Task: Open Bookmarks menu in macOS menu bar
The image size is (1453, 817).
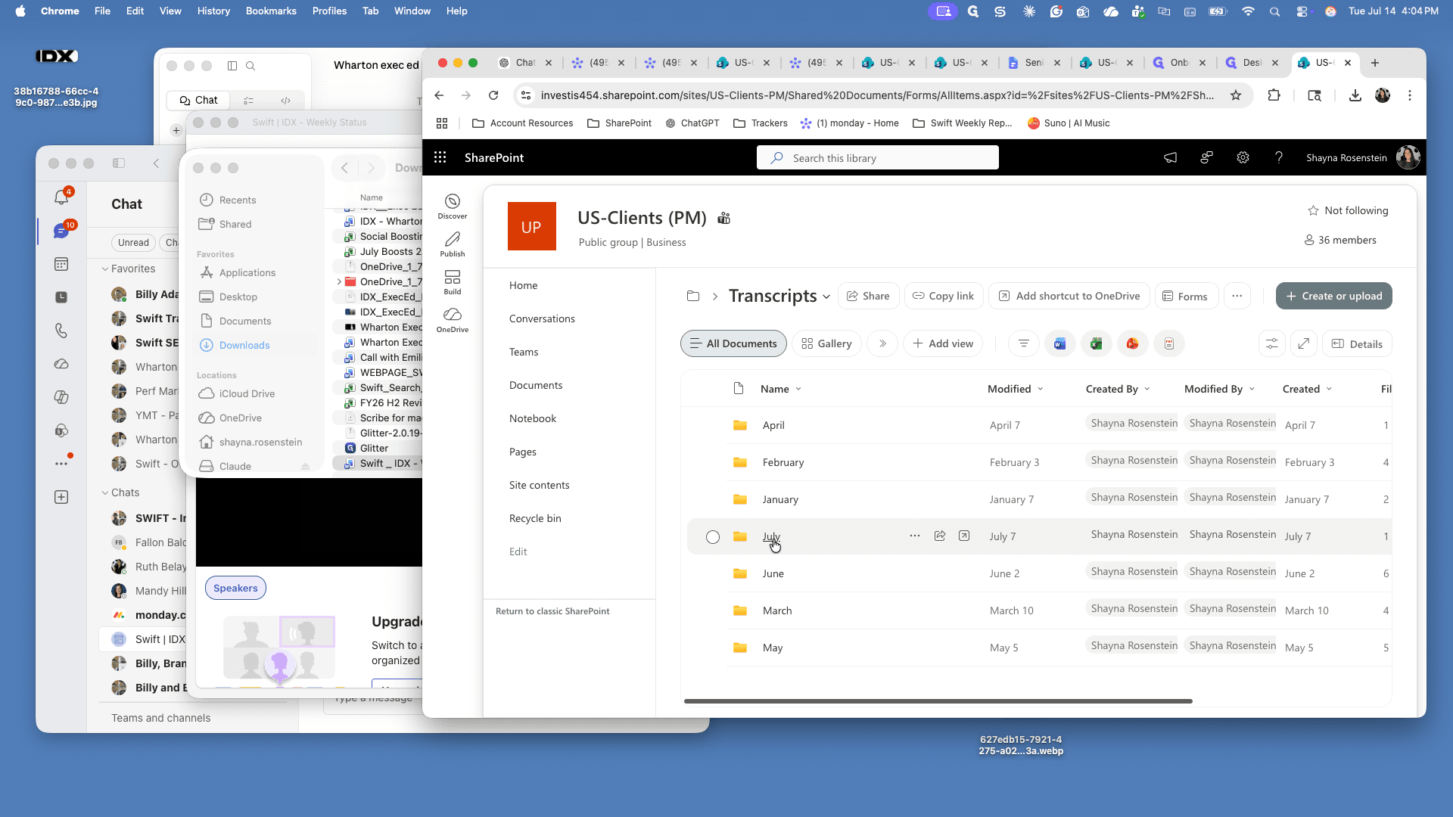Action: 271,11
